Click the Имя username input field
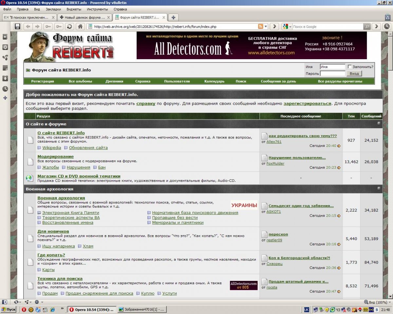This screenshot has height=314, width=393. pos(332,67)
